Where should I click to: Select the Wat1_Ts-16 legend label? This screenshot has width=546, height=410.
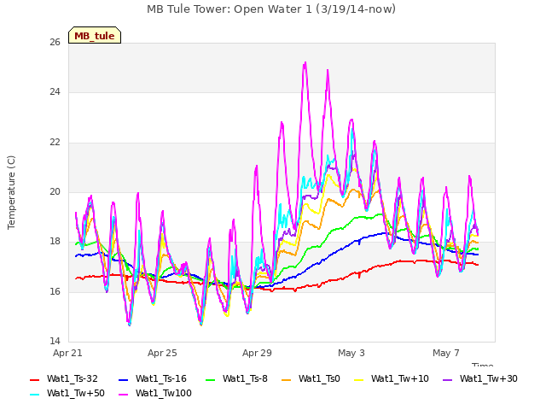tap(161, 379)
